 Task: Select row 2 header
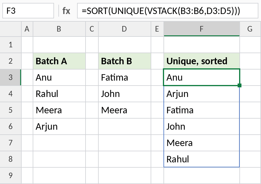(x=11, y=61)
